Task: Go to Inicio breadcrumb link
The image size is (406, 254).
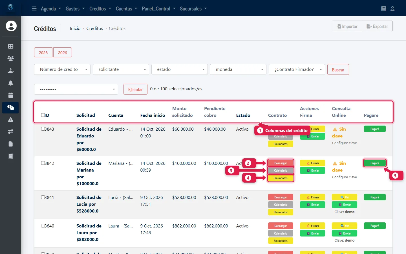Action: coord(75,28)
